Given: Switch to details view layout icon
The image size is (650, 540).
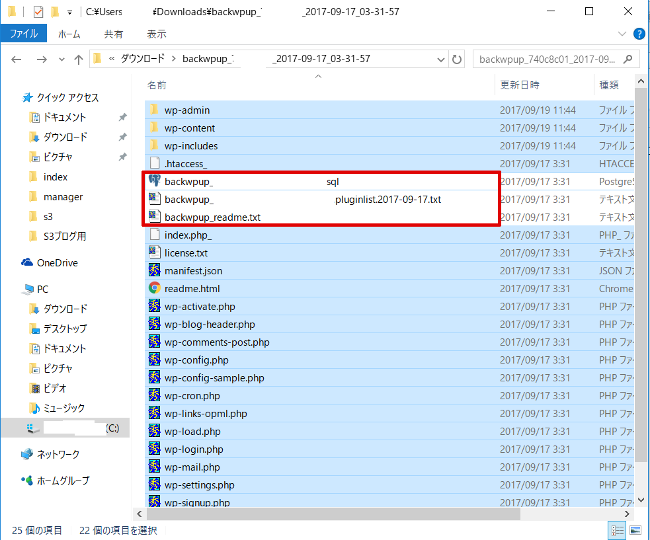Looking at the screenshot, I should pos(617,530).
